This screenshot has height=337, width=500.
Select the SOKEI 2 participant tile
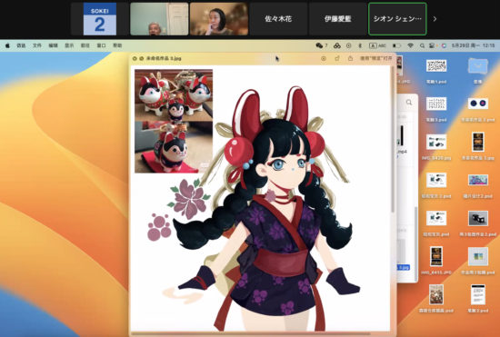[100, 19]
